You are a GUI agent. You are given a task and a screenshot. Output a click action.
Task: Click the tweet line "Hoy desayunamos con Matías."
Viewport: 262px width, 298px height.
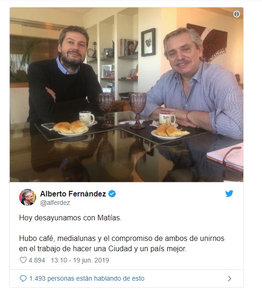point(70,218)
